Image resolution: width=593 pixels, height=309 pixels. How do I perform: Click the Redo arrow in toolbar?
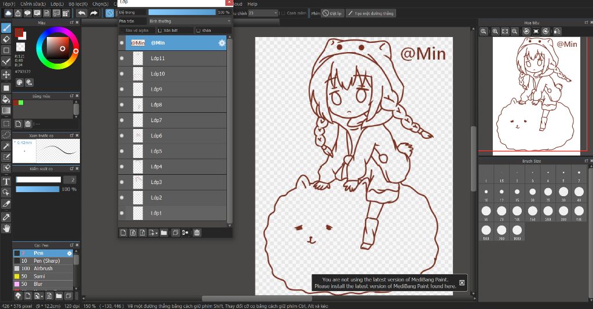click(x=94, y=13)
